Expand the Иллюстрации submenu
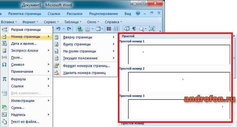The width and height of the screenshot is (237, 127). click(26, 101)
